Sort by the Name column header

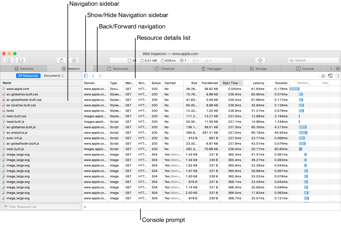point(41,83)
